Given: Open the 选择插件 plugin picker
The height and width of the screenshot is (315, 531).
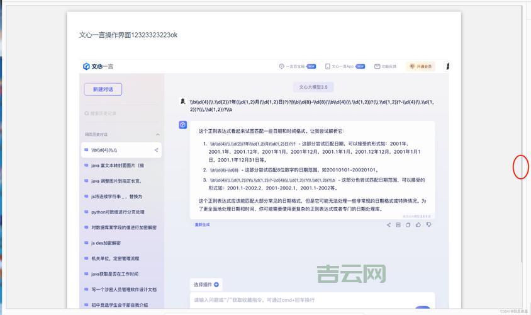Looking at the screenshot, I should 206,285.
